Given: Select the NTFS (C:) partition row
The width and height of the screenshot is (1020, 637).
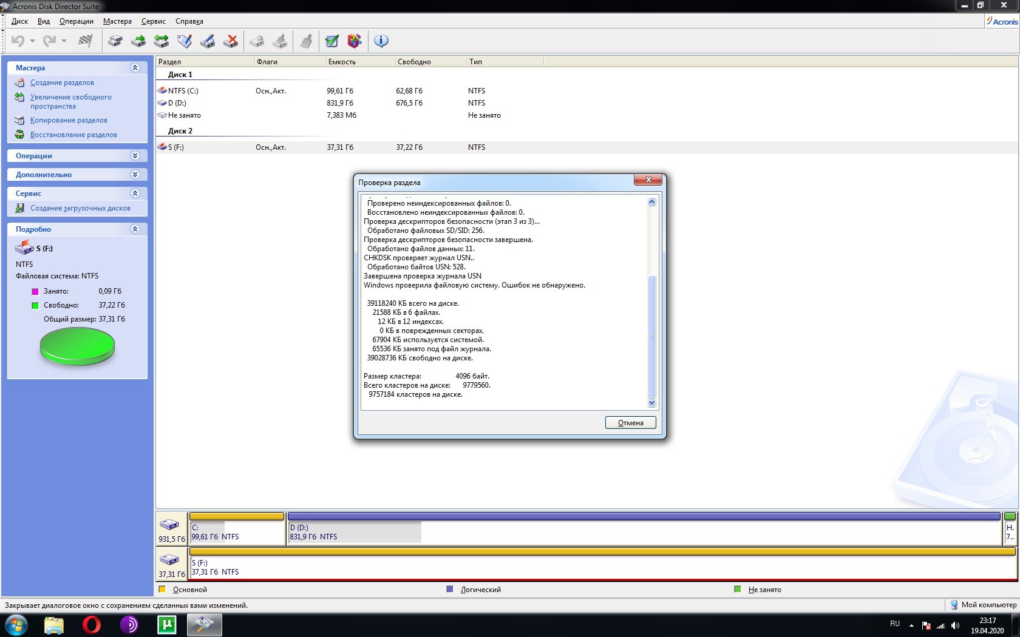Looking at the screenshot, I should (586, 91).
